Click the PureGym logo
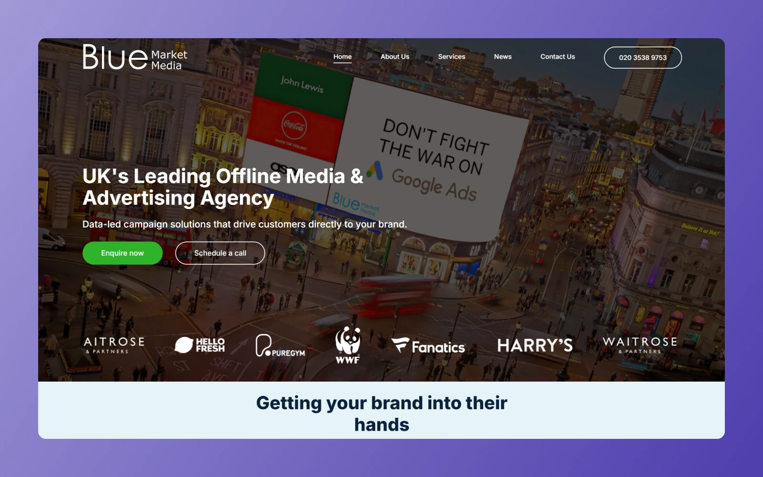This screenshot has height=477, width=763. pos(280,345)
